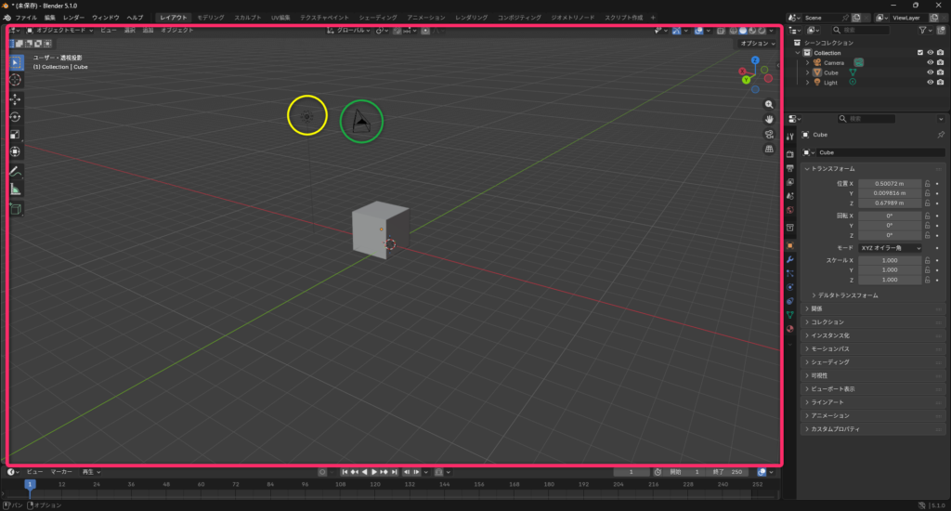Uncheck the Collection exclude checkbox in outliner
The width and height of the screenshot is (951, 511).
920,53
